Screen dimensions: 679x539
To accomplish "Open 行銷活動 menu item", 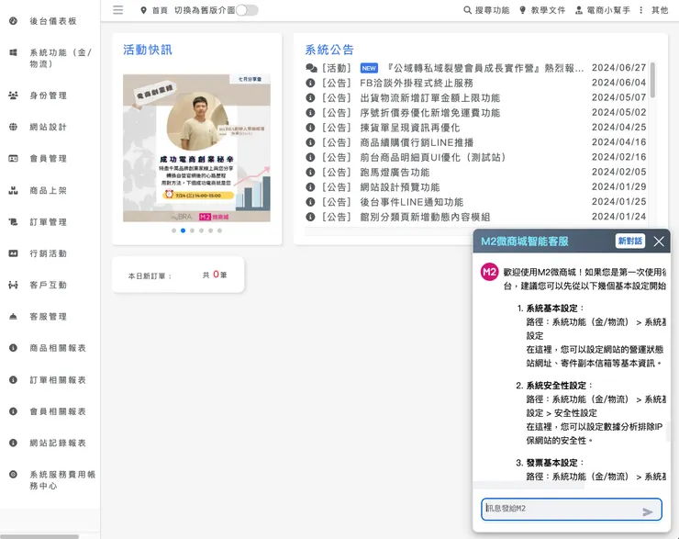I will coord(48,253).
